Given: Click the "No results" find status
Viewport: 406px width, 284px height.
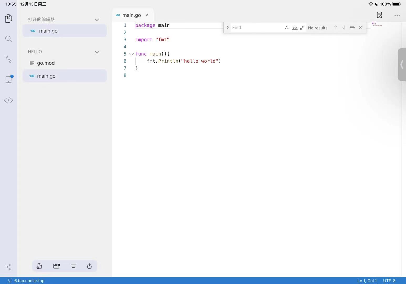Looking at the screenshot, I should coord(318,28).
